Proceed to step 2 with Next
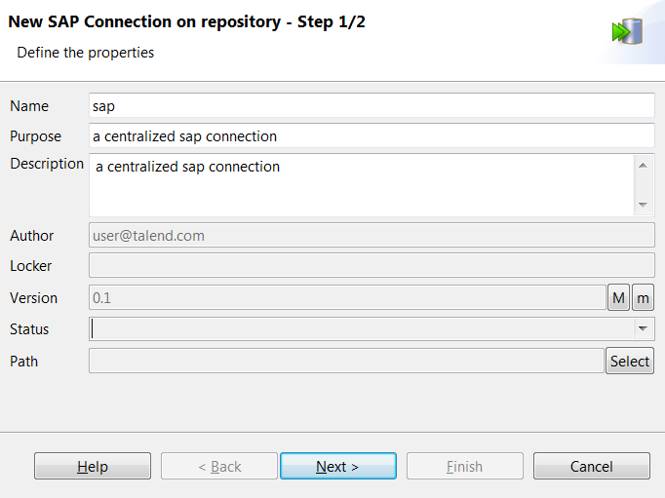The width and height of the screenshot is (665, 498). pos(337,467)
